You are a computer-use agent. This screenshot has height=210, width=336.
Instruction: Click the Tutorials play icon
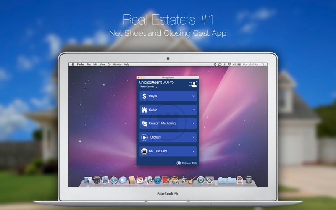pyautogui.click(x=144, y=137)
